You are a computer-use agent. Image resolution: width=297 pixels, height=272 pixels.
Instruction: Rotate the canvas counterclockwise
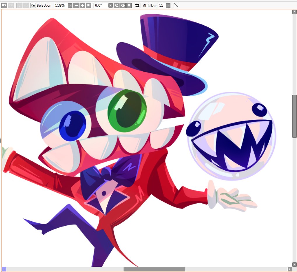[x=117, y=6]
